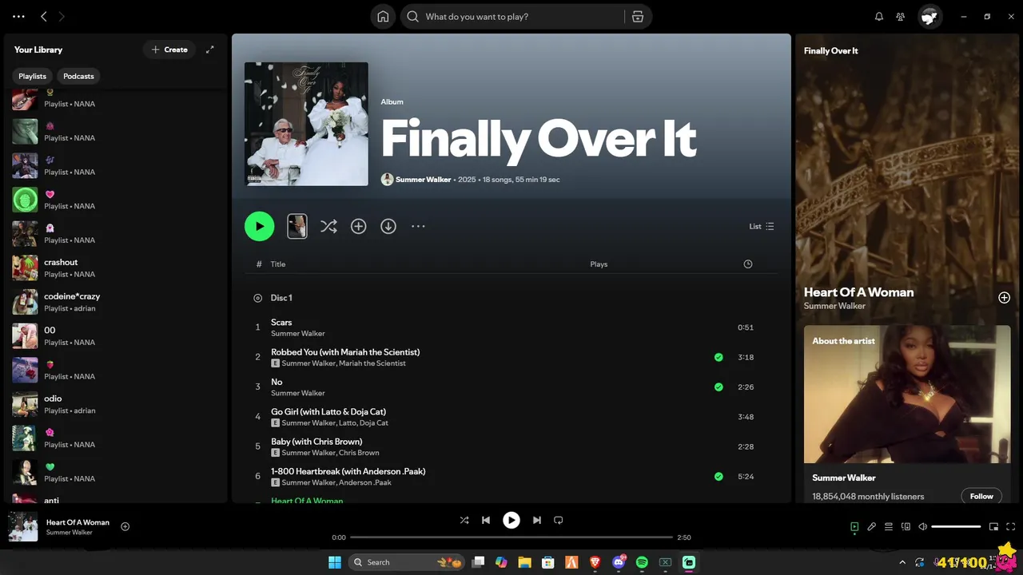Expand Your Library to full width
The image size is (1023, 575).
210,50
